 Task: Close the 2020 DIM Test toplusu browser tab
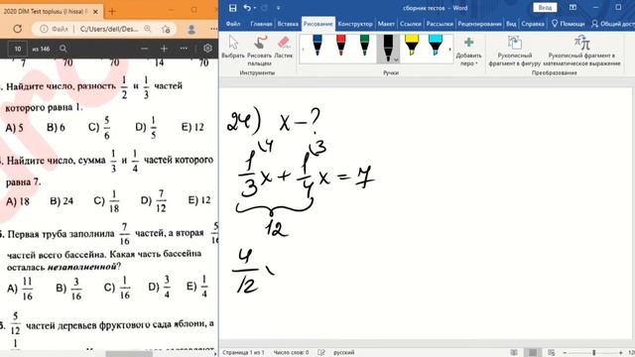pyautogui.click(x=95, y=12)
